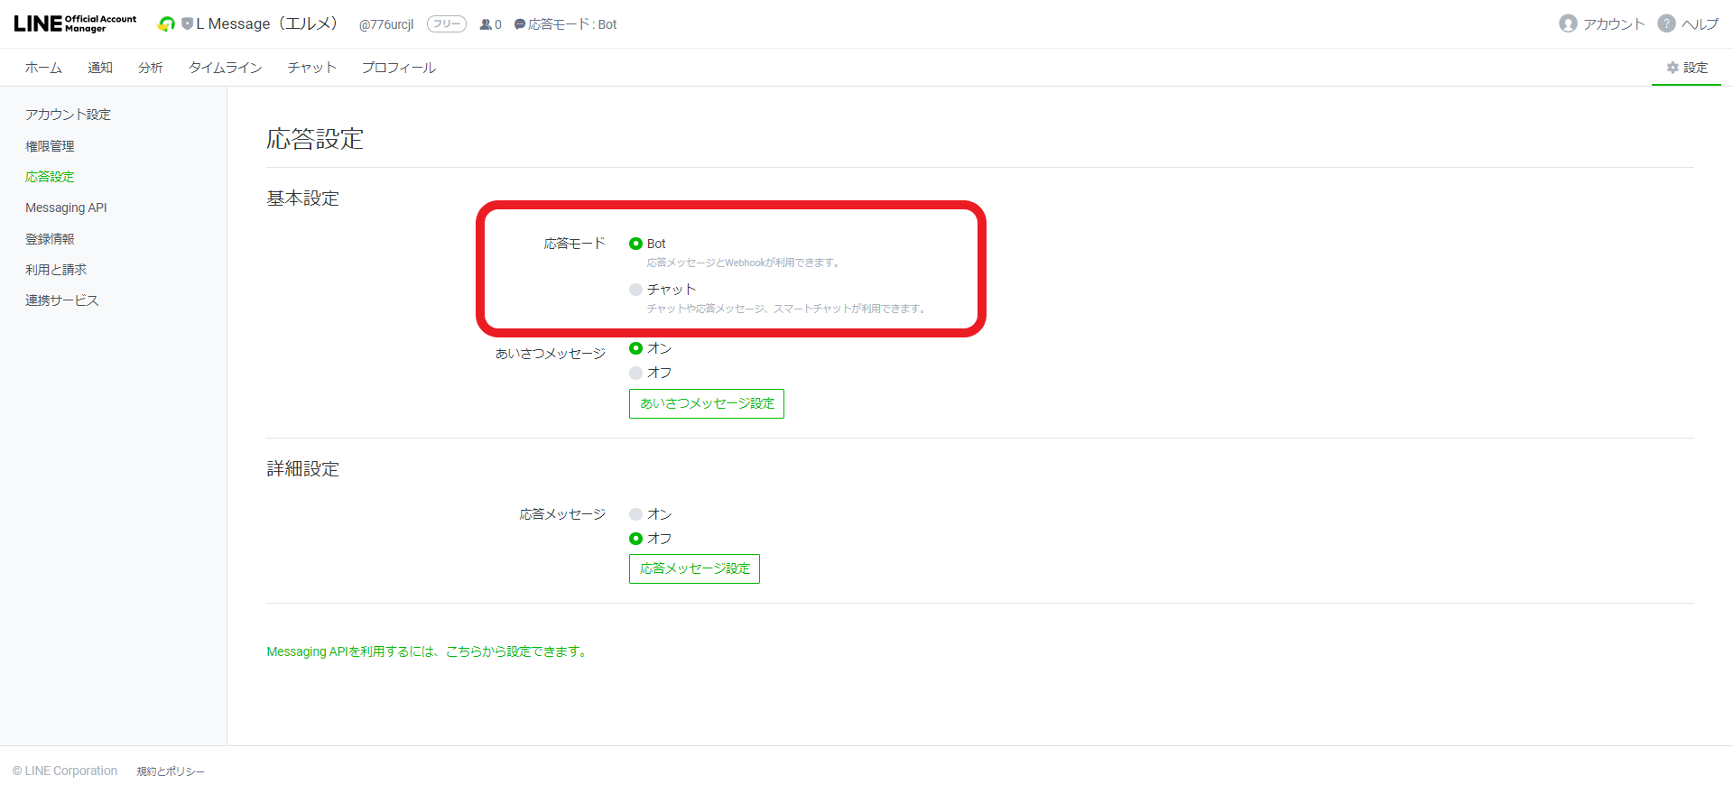This screenshot has height=794, width=1733.
Task: Click the 応答モード: Bot header status text
Action: click(x=572, y=24)
